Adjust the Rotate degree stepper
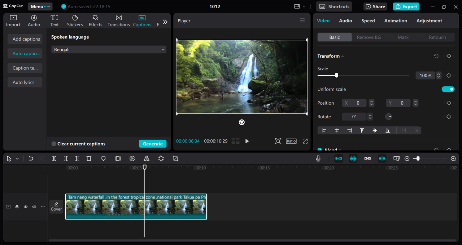The height and width of the screenshot is (245, 462). [x=370, y=117]
